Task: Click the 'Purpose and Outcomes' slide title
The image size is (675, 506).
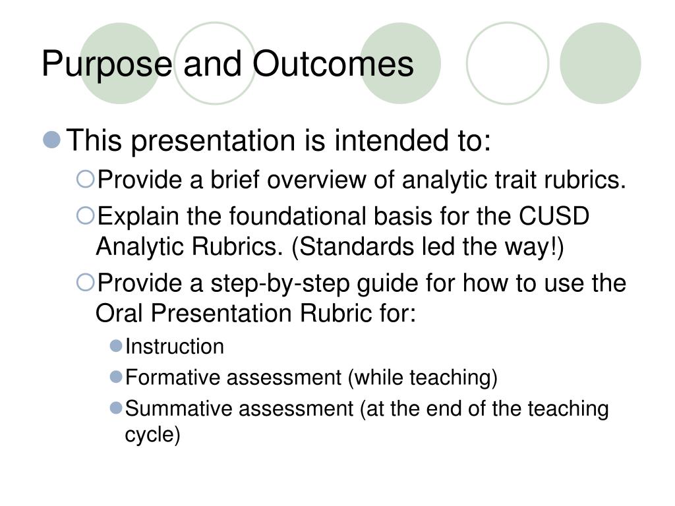Action: [x=227, y=65]
